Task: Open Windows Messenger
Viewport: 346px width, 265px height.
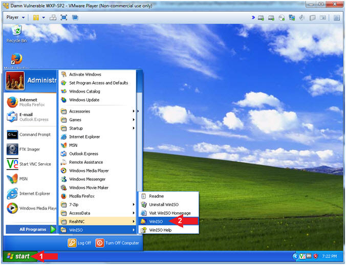Action: [x=97, y=179]
